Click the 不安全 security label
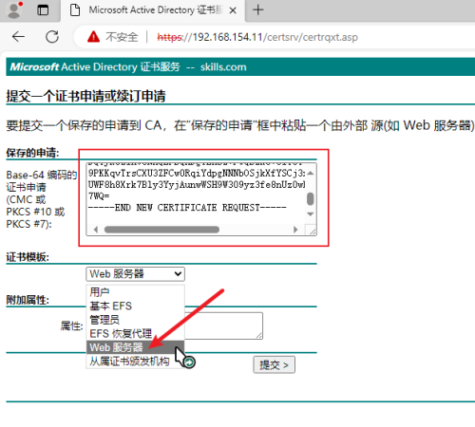Image resolution: width=475 pixels, height=427 pixels. coord(122,37)
